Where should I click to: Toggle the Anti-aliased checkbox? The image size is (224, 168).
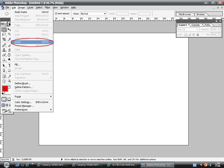56,13
